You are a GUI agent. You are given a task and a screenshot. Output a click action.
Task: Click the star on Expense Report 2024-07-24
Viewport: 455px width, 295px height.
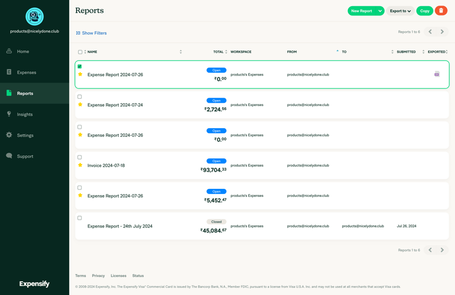point(80,104)
